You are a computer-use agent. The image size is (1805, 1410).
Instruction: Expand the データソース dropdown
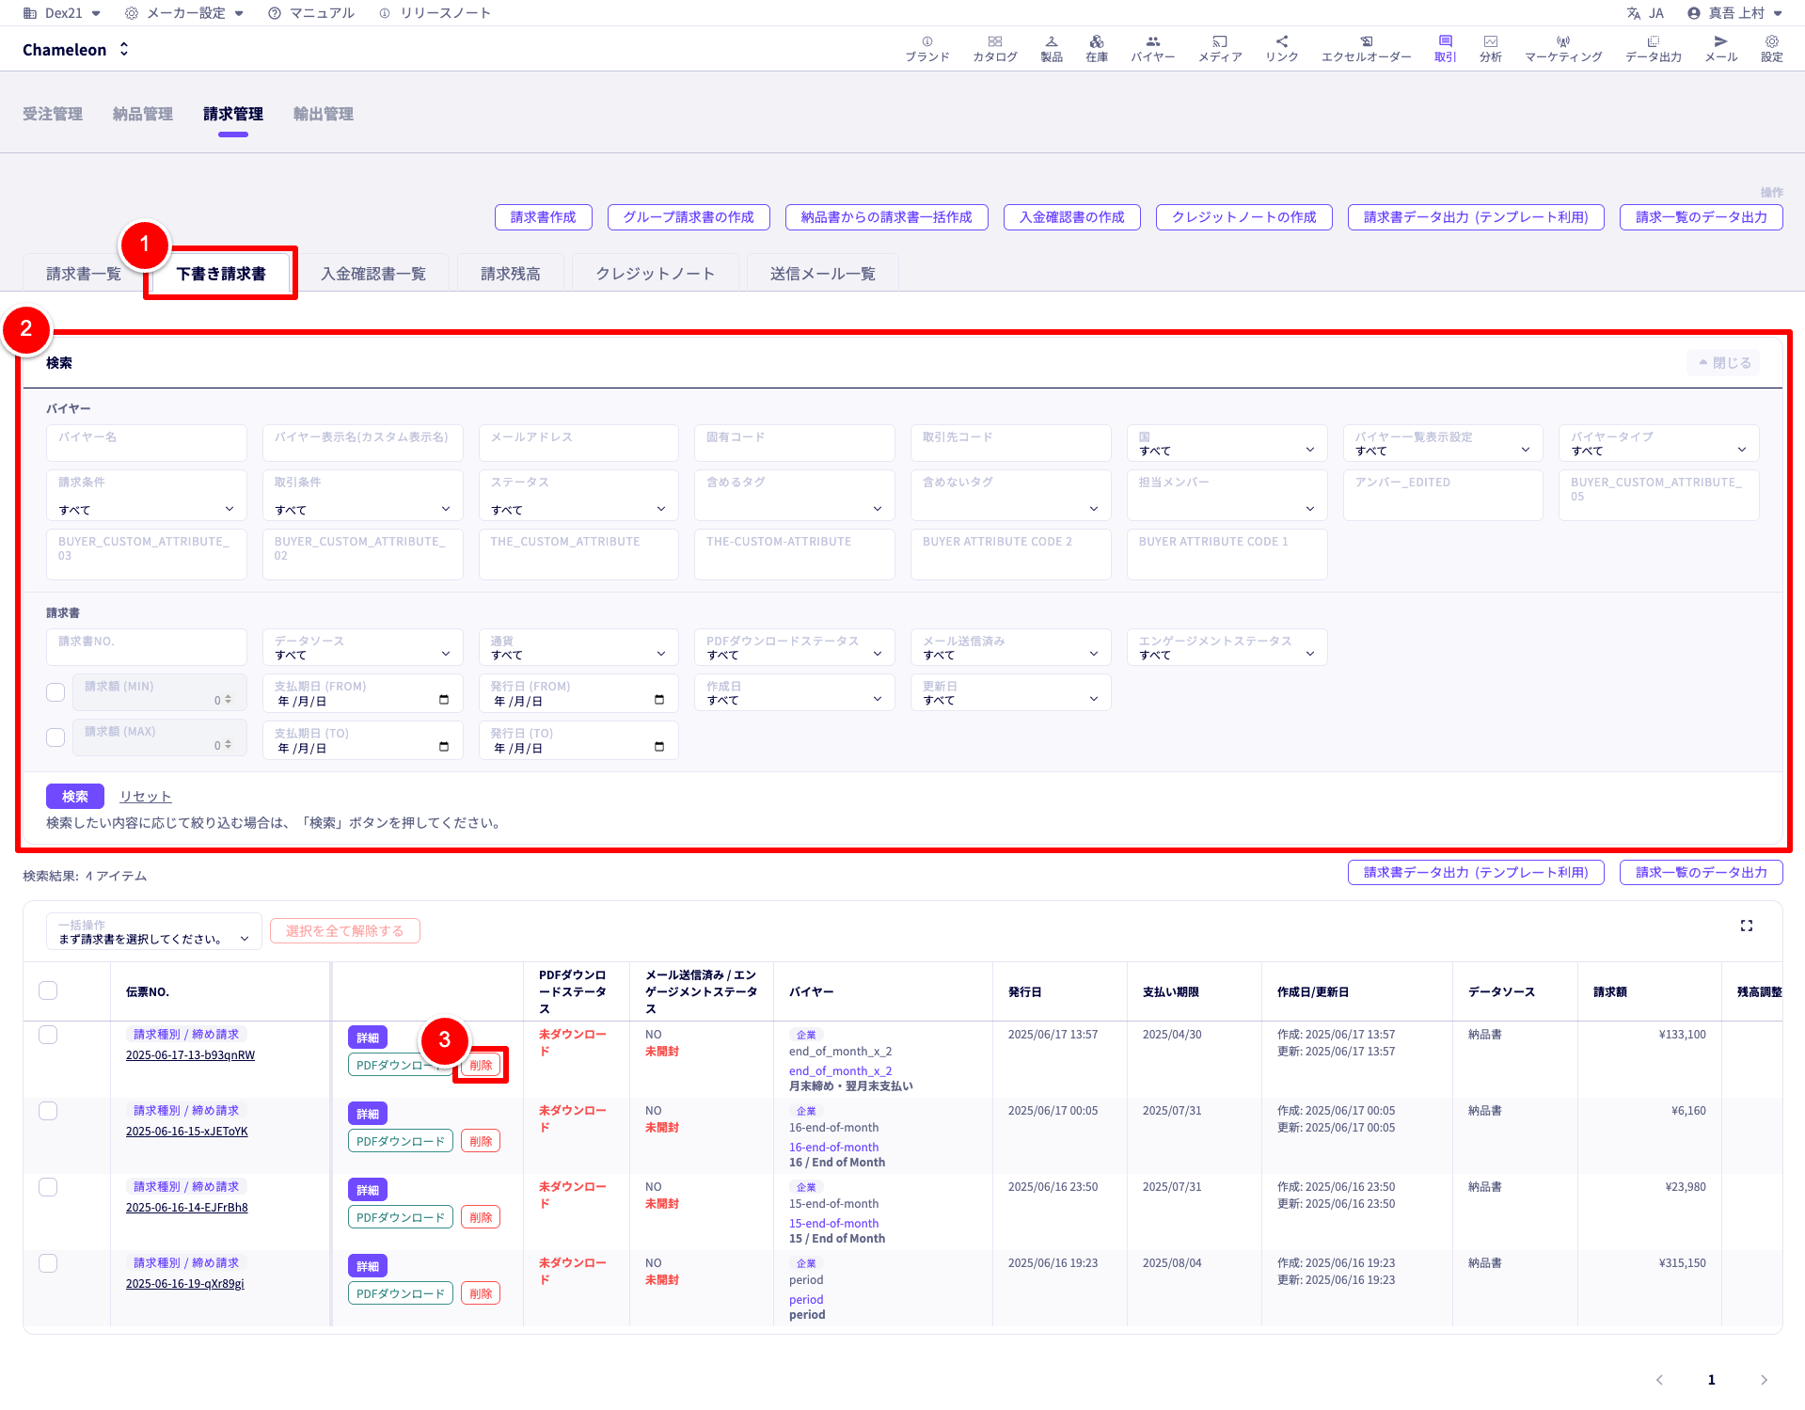[x=363, y=647]
